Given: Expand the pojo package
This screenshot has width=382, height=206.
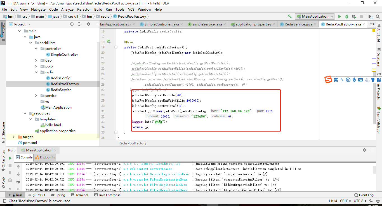Looking at the screenshot, I should pos(36,66).
